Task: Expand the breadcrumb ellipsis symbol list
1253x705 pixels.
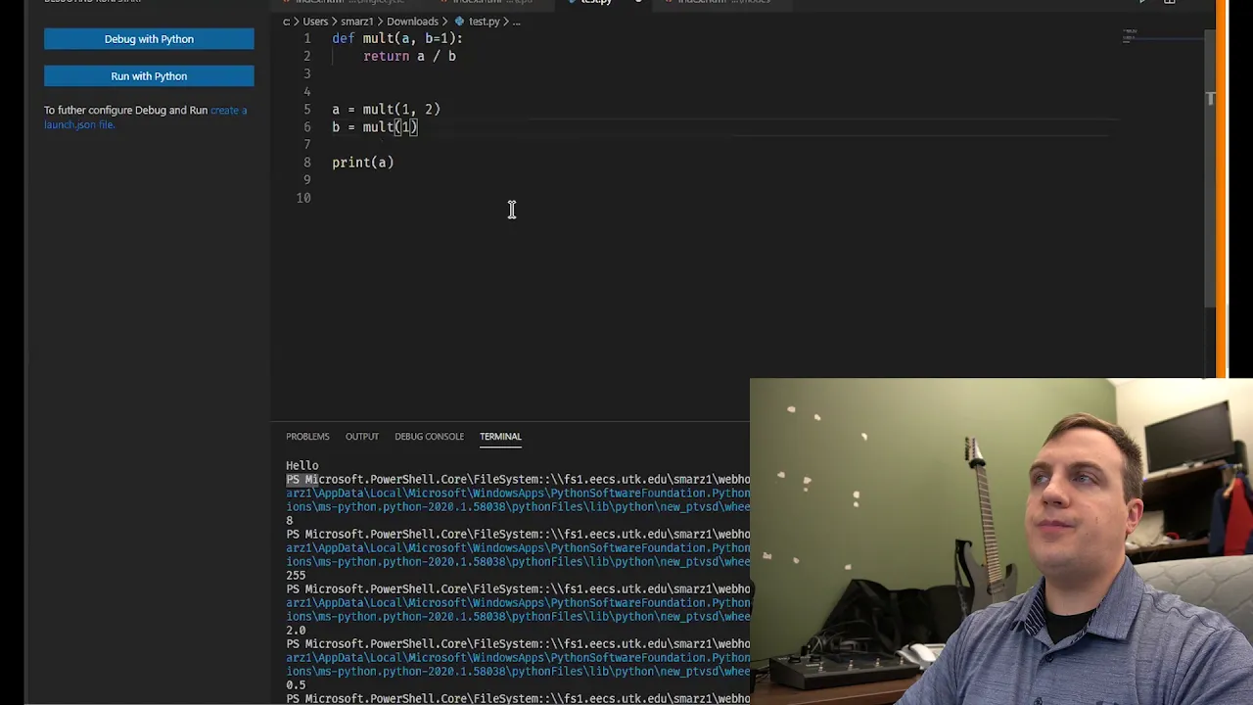Action: (x=517, y=22)
